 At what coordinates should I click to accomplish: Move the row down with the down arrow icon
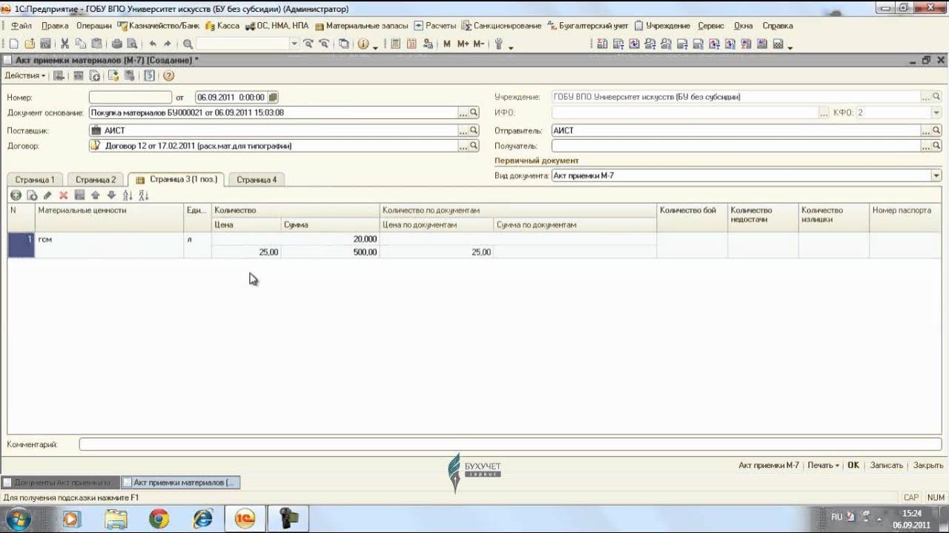(x=111, y=195)
